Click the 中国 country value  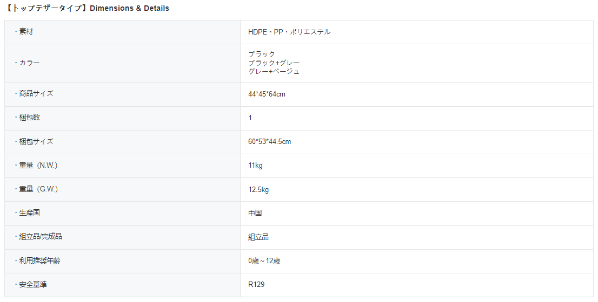(x=255, y=213)
